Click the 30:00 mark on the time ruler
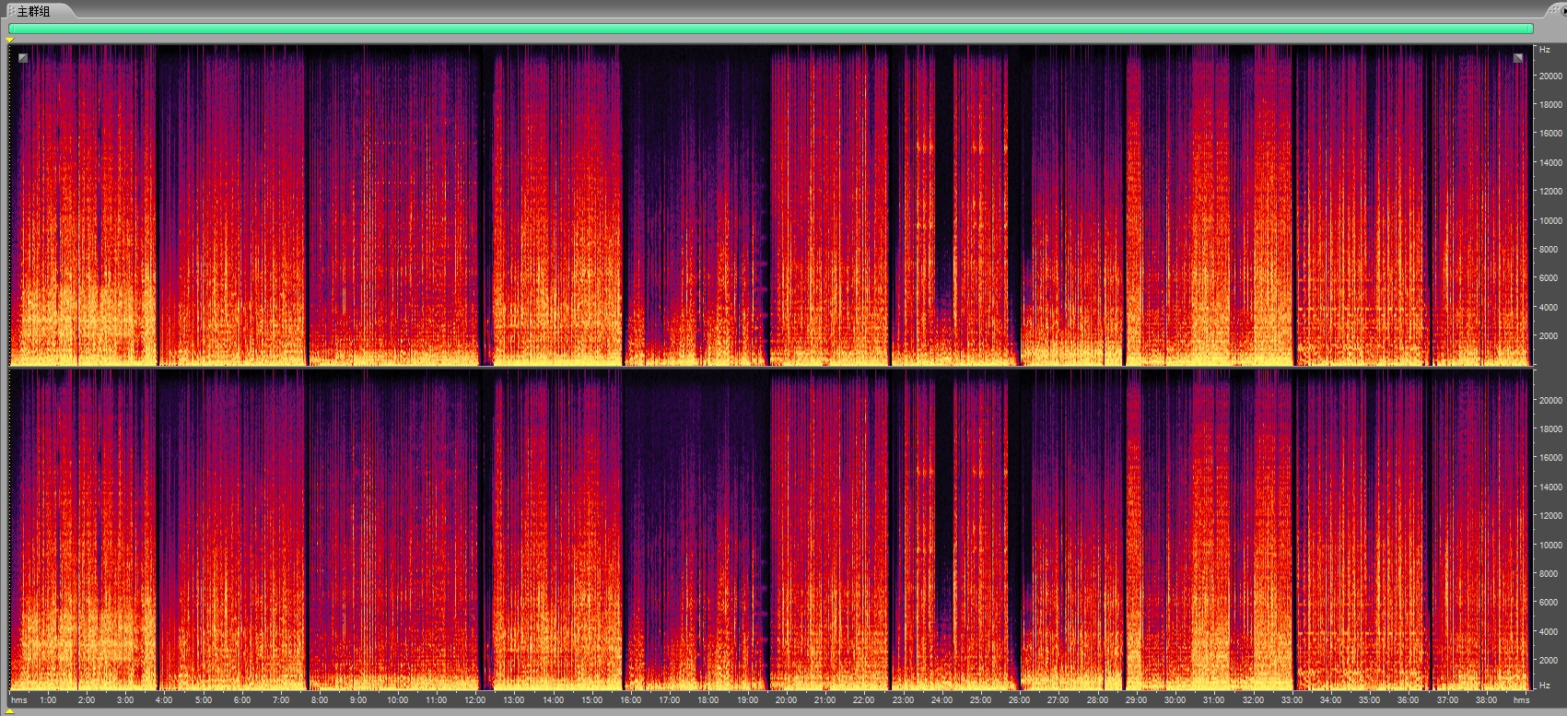Image resolution: width=1567 pixels, height=716 pixels. click(1175, 700)
